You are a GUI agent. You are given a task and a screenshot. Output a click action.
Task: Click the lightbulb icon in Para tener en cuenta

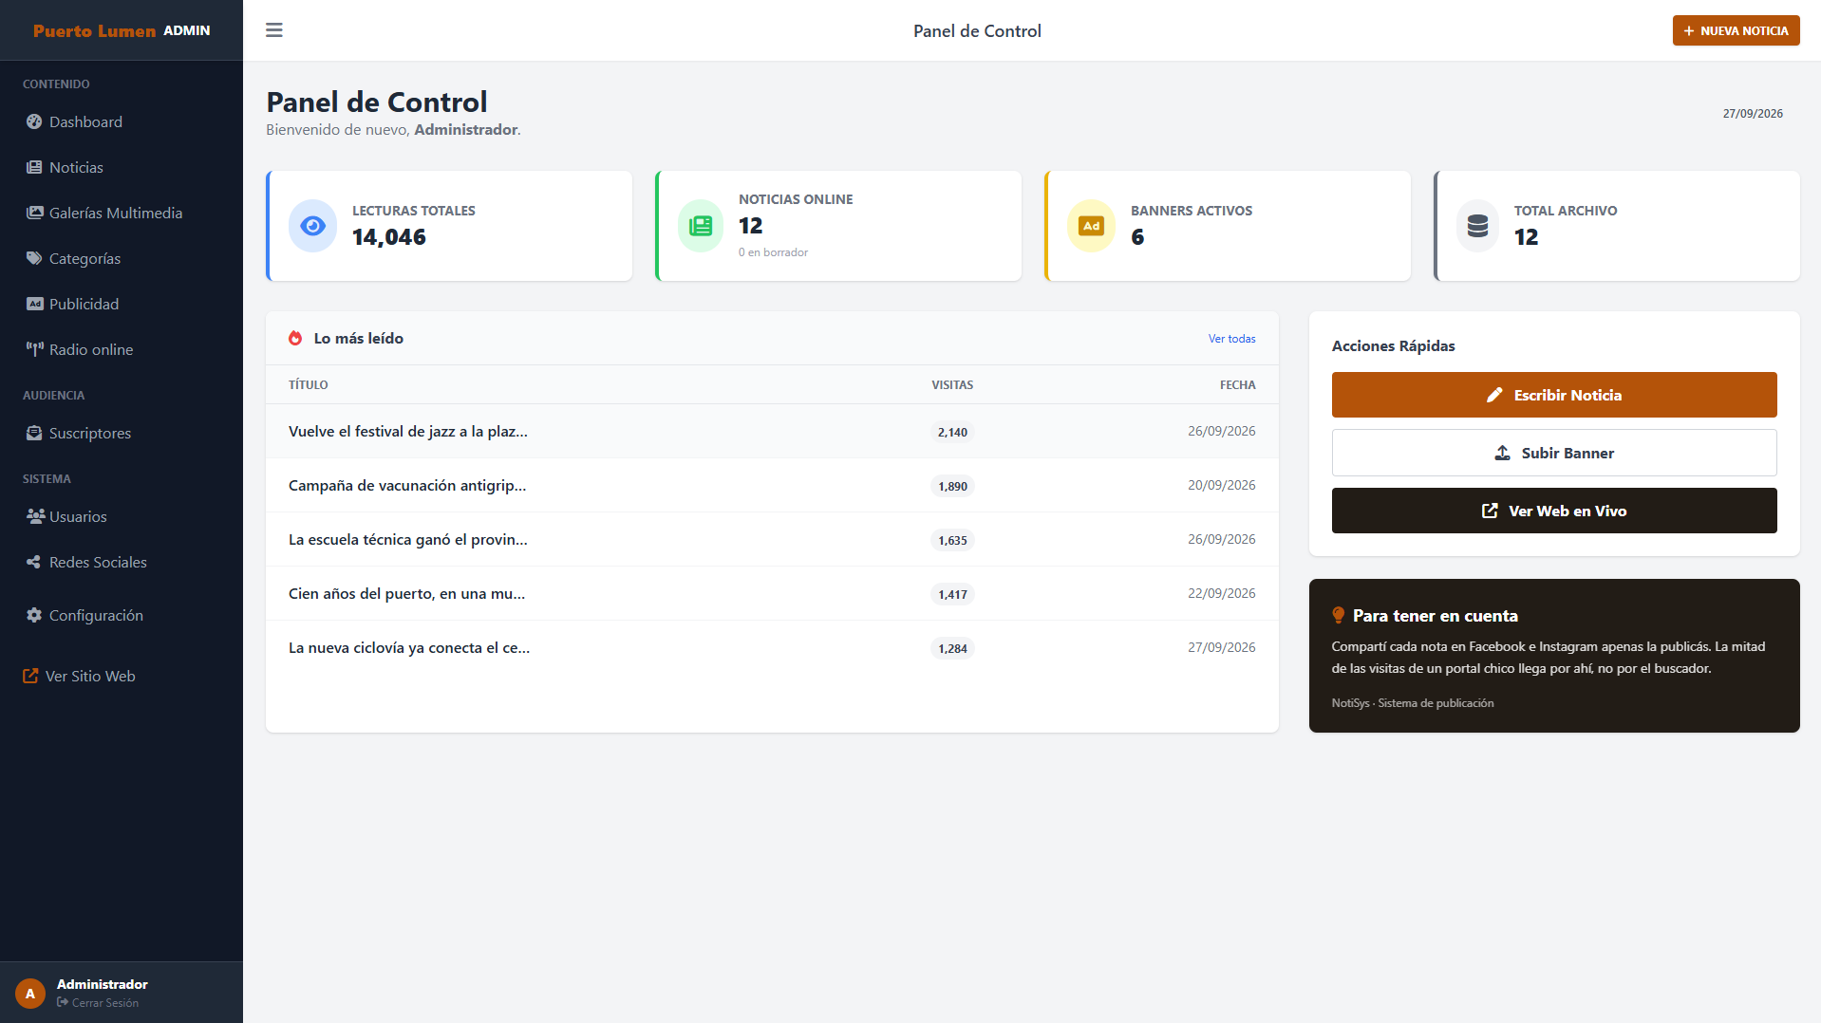(x=1338, y=615)
